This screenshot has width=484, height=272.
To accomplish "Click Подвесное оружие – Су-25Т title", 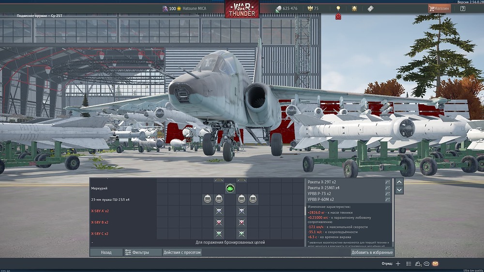I will pos(40,16).
